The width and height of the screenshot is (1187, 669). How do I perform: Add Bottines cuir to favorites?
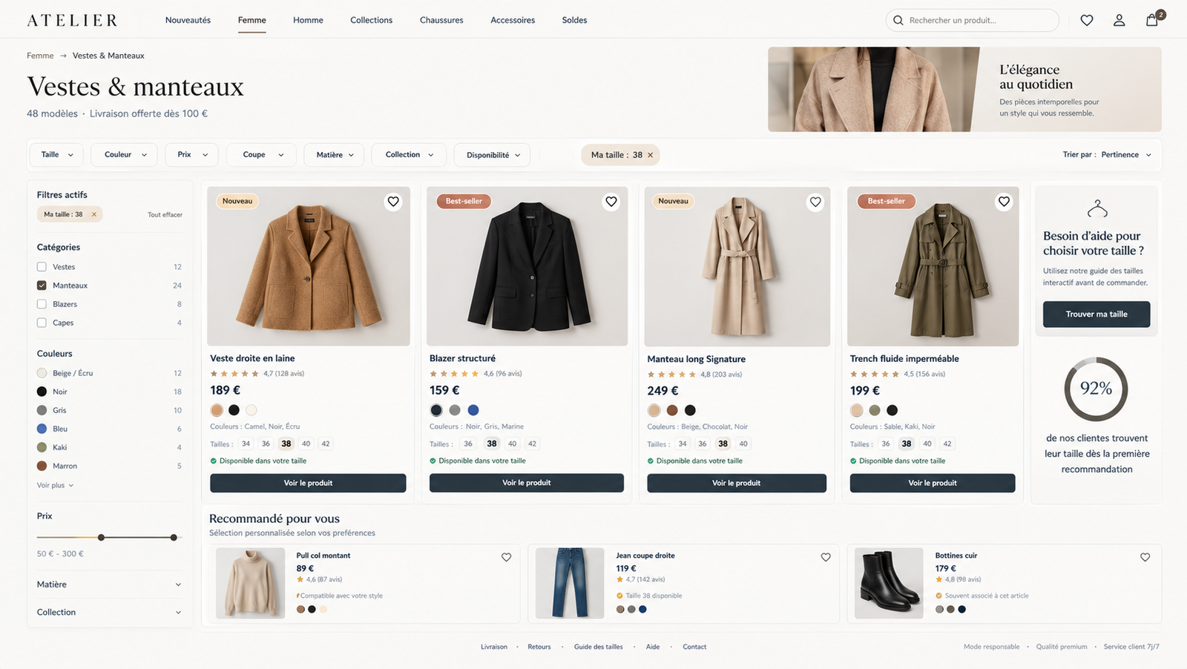click(x=1145, y=557)
